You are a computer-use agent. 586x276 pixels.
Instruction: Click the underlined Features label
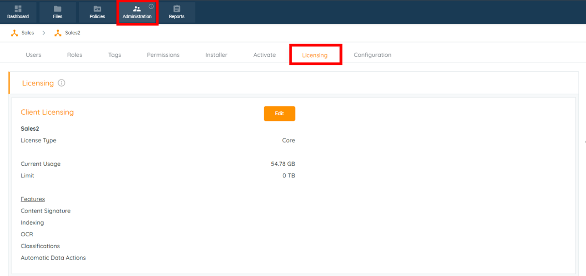point(33,199)
